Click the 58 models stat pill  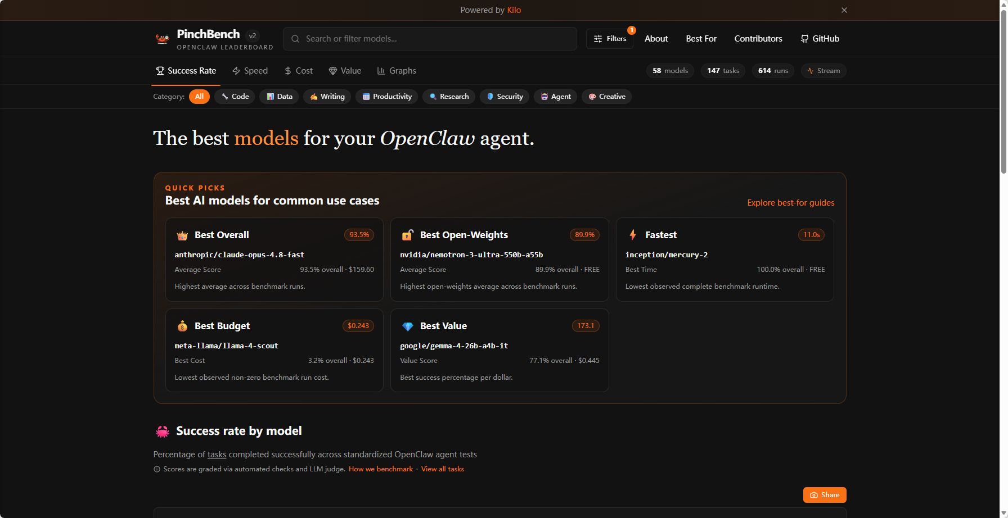[x=670, y=71]
